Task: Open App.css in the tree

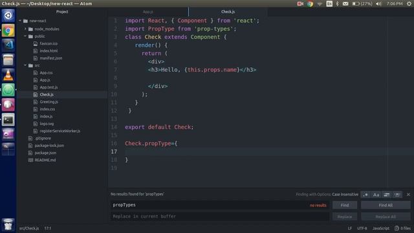Action: pyautogui.click(x=46, y=72)
